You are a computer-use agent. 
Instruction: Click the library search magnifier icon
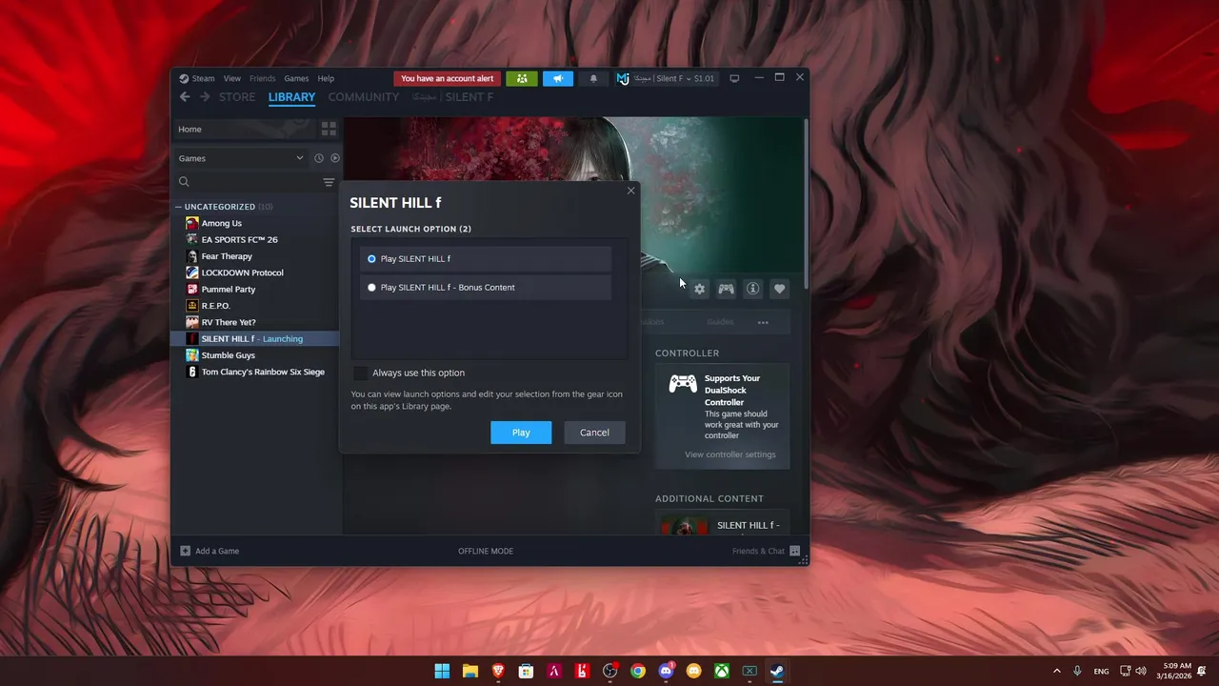pyautogui.click(x=184, y=182)
